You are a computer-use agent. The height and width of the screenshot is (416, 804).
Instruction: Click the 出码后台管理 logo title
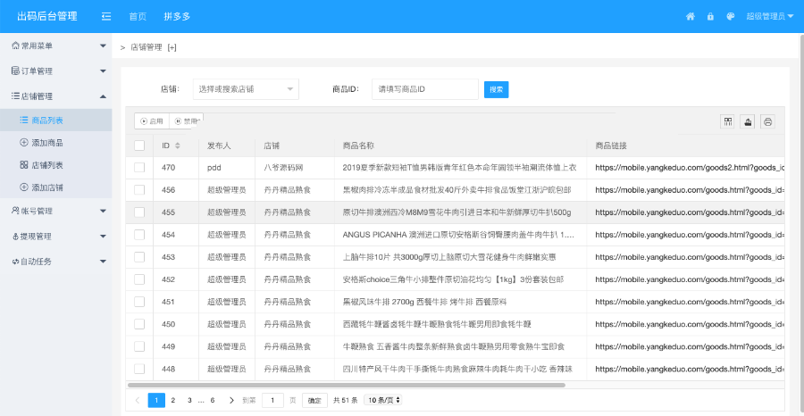(47, 16)
